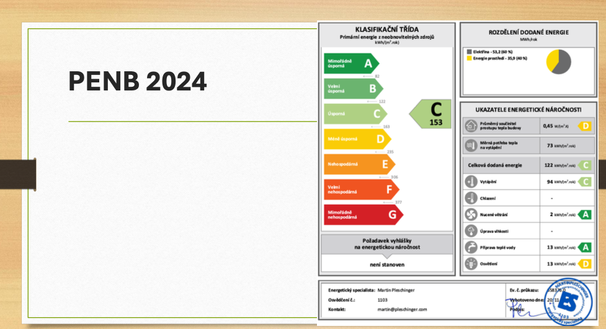Click the Chlazení cooling icon
The height and width of the screenshot is (329, 606).
coord(471,198)
